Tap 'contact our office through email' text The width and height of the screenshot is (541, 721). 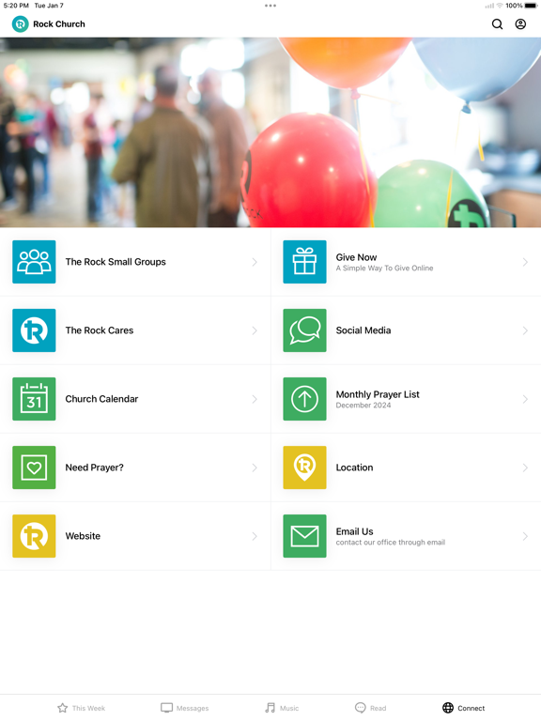[391, 542]
